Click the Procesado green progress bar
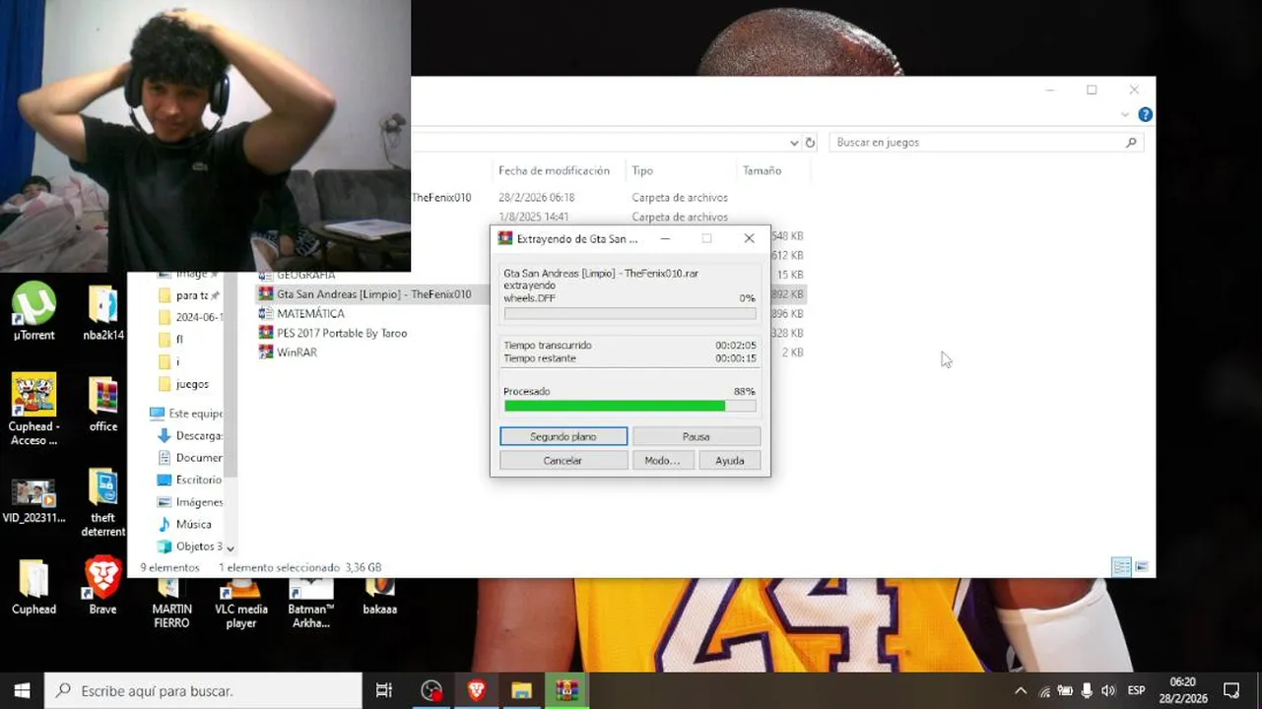The width and height of the screenshot is (1262, 709). tap(631, 406)
